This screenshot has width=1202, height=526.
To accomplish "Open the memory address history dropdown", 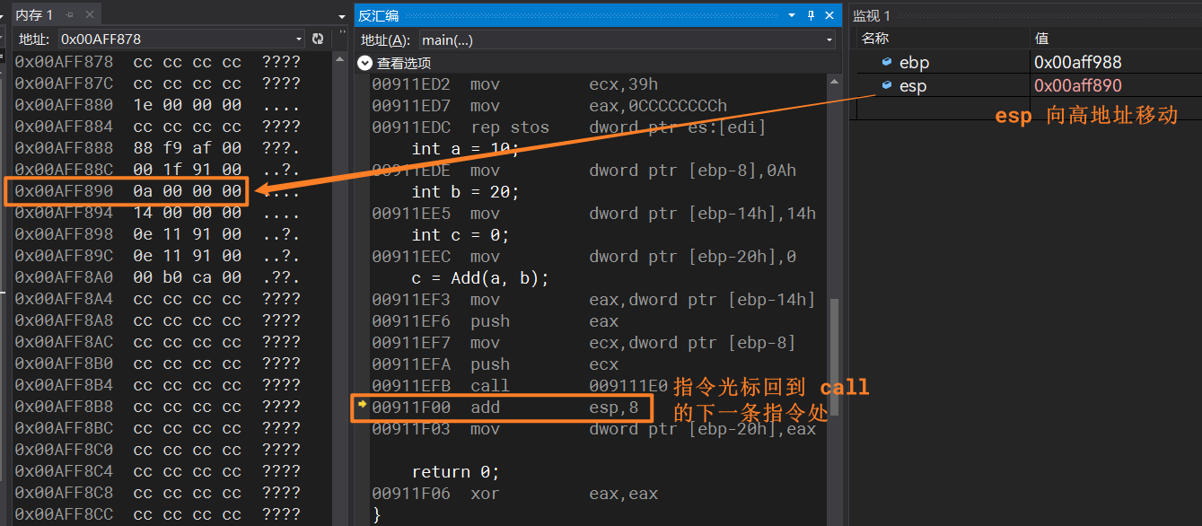I will (299, 39).
